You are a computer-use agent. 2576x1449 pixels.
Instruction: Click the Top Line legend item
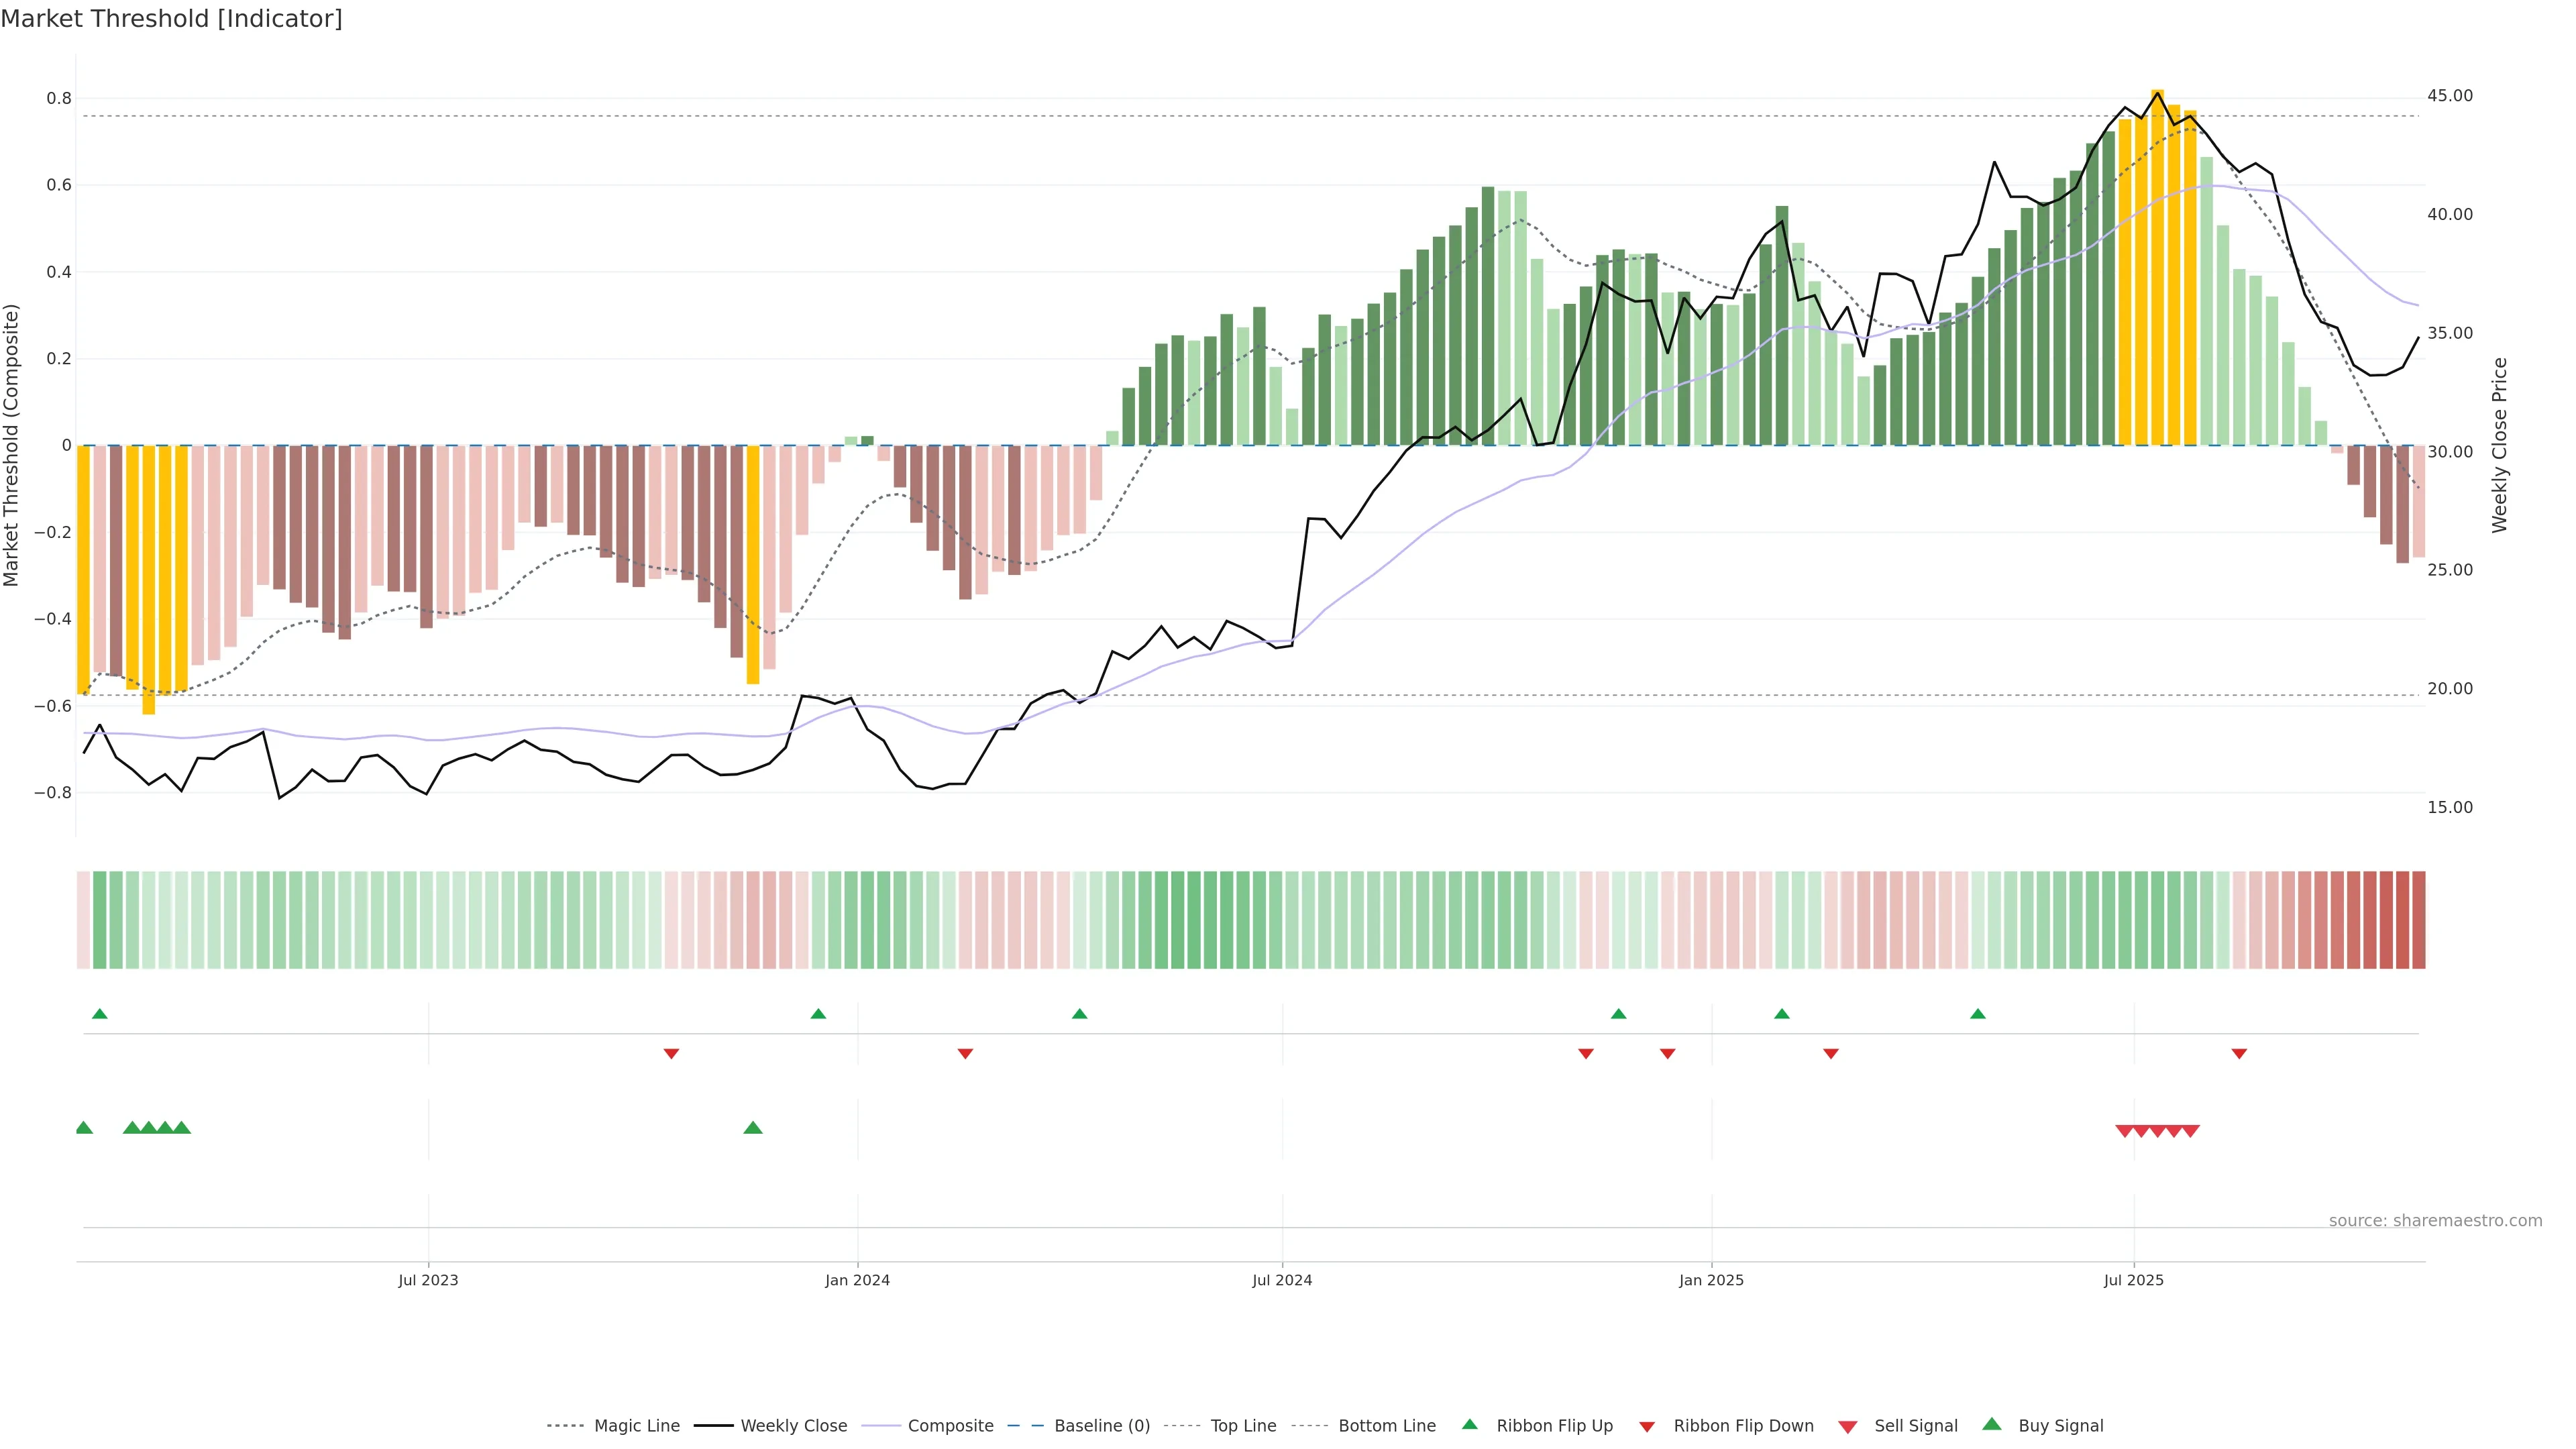(1243, 1426)
